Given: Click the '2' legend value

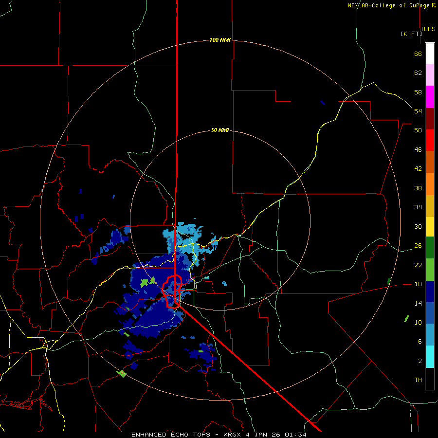Looking at the screenshot, I should pyautogui.click(x=420, y=361).
